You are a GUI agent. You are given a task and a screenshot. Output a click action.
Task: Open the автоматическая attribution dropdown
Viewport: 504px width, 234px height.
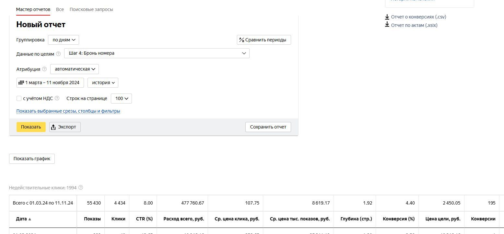tap(75, 69)
